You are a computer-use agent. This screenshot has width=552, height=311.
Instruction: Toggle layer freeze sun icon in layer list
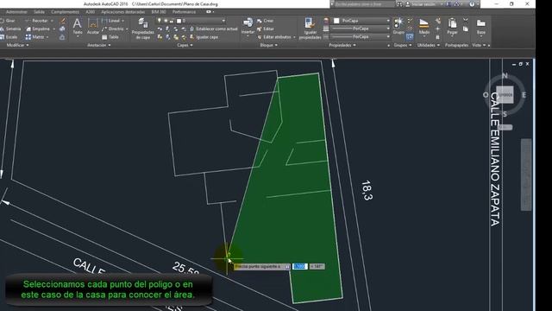click(166, 21)
